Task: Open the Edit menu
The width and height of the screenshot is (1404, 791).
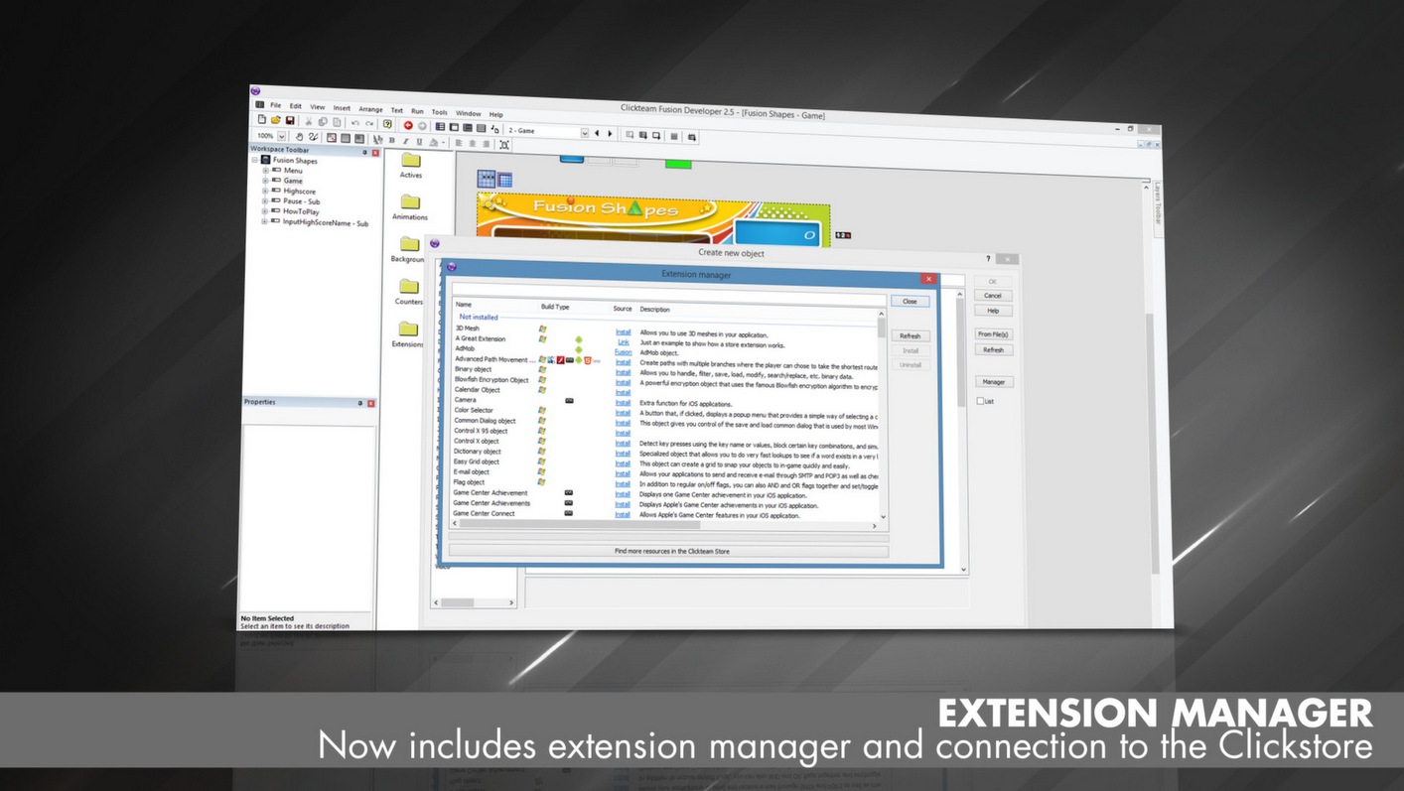Action: 296,106
